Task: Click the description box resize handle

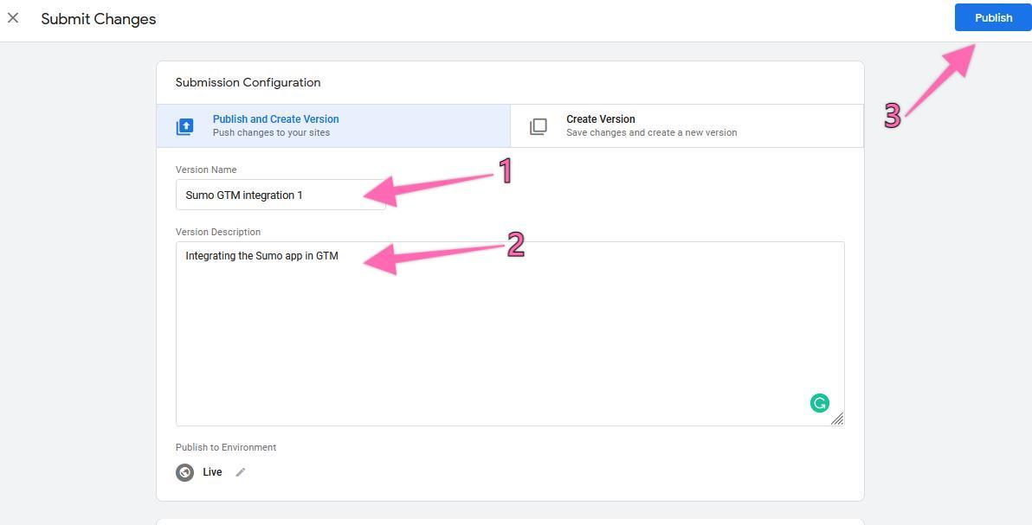Action: coord(837,419)
